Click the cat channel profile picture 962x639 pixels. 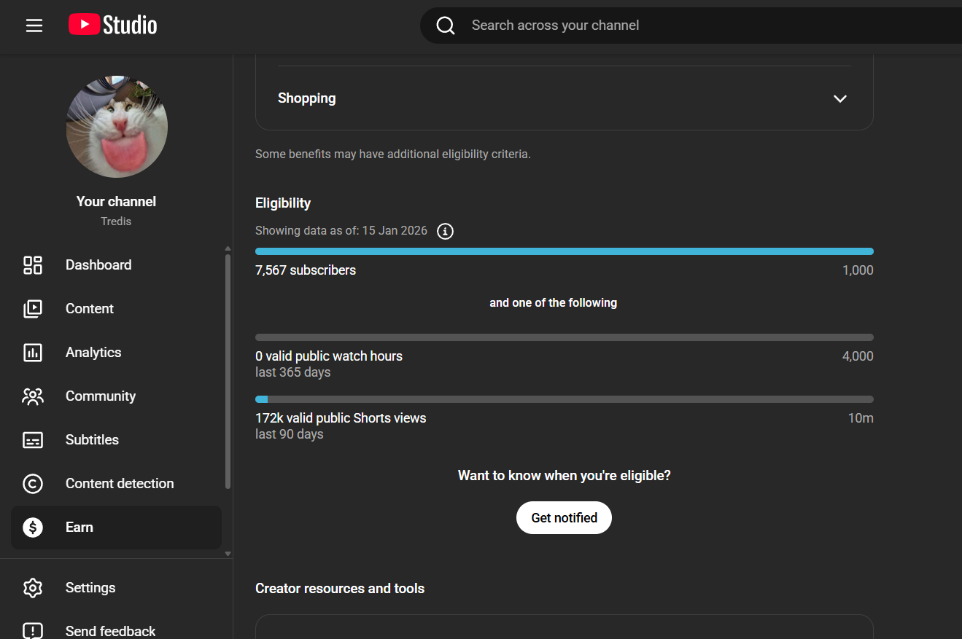click(117, 127)
